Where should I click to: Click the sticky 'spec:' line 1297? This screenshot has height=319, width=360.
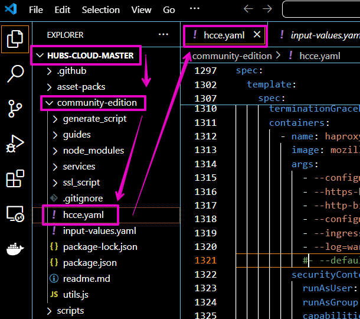[249, 70]
